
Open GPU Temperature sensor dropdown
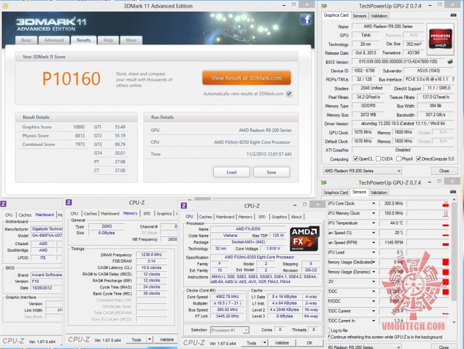[x=373, y=223]
